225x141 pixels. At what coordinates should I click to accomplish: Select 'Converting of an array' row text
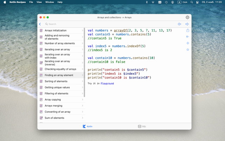click(57, 112)
